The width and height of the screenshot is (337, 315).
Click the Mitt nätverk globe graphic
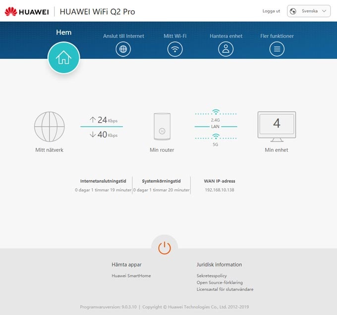coord(50,127)
